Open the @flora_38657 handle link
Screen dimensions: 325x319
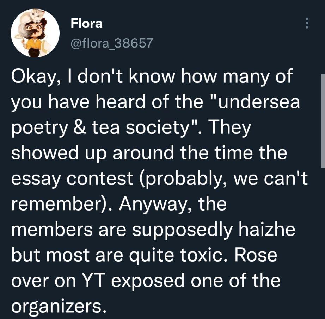coord(112,43)
